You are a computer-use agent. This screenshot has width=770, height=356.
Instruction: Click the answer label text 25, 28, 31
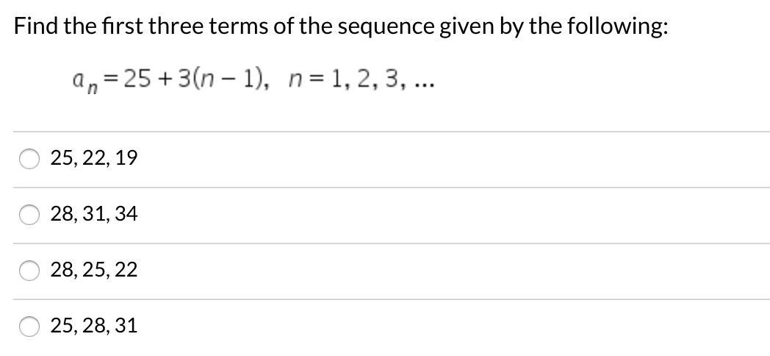(94, 326)
